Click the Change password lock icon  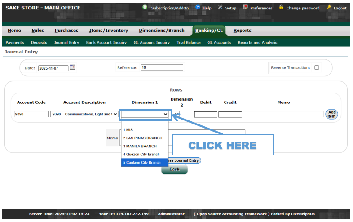point(281,8)
